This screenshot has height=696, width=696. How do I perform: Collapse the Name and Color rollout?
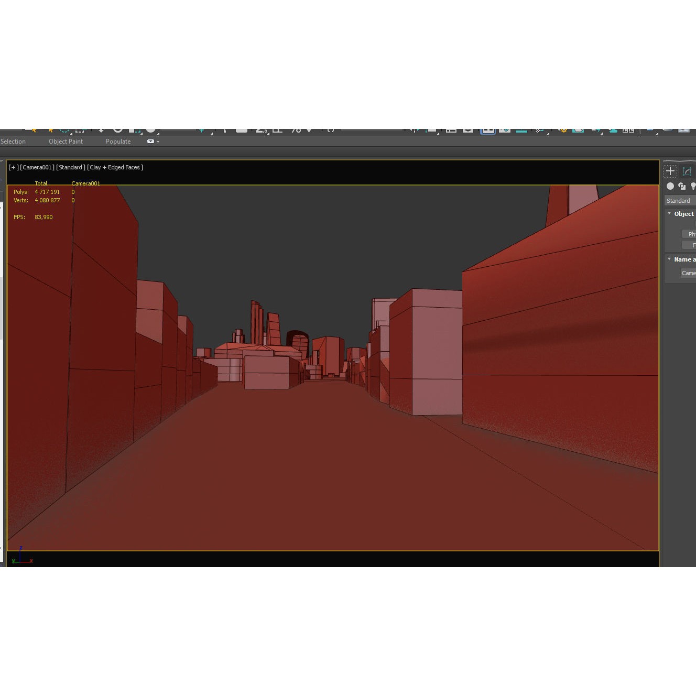[669, 259]
